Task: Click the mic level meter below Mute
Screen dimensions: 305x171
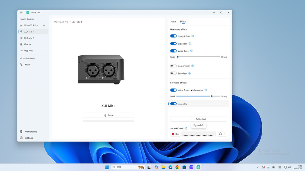Action: (x=108, y=121)
